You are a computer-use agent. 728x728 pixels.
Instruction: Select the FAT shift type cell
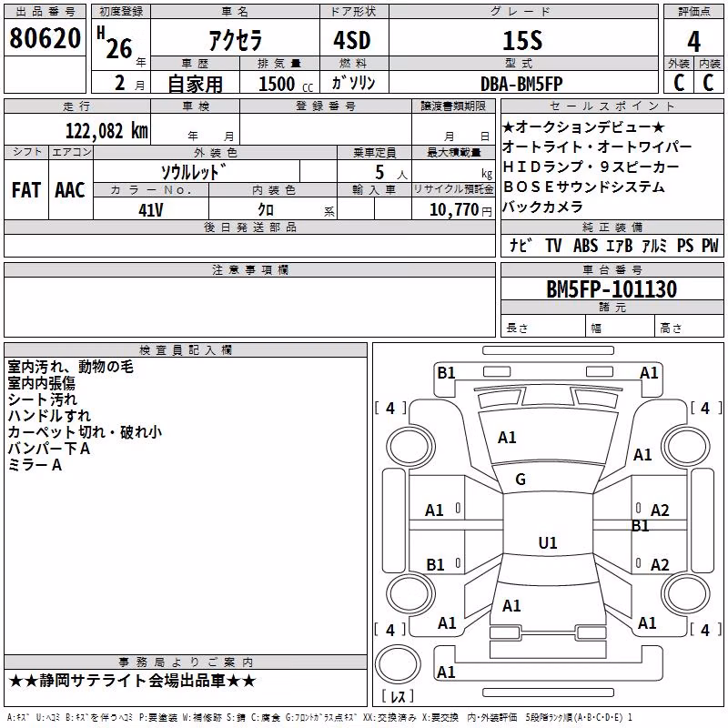pyautogui.click(x=26, y=190)
